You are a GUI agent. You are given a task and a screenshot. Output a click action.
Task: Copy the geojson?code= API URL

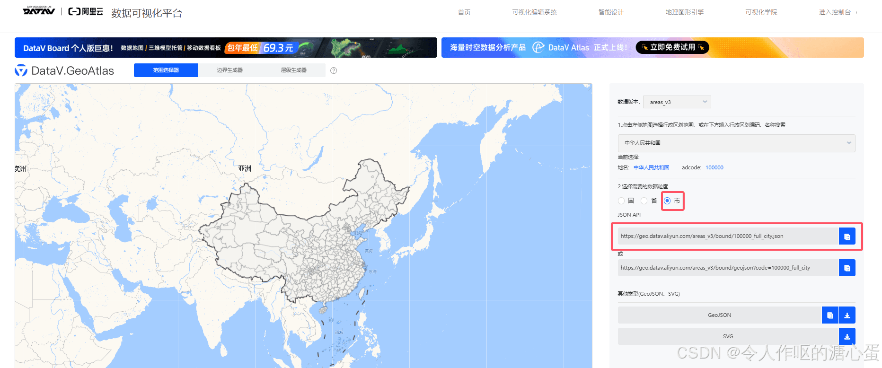click(847, 268)
